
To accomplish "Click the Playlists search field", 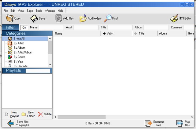I will 38,71.
